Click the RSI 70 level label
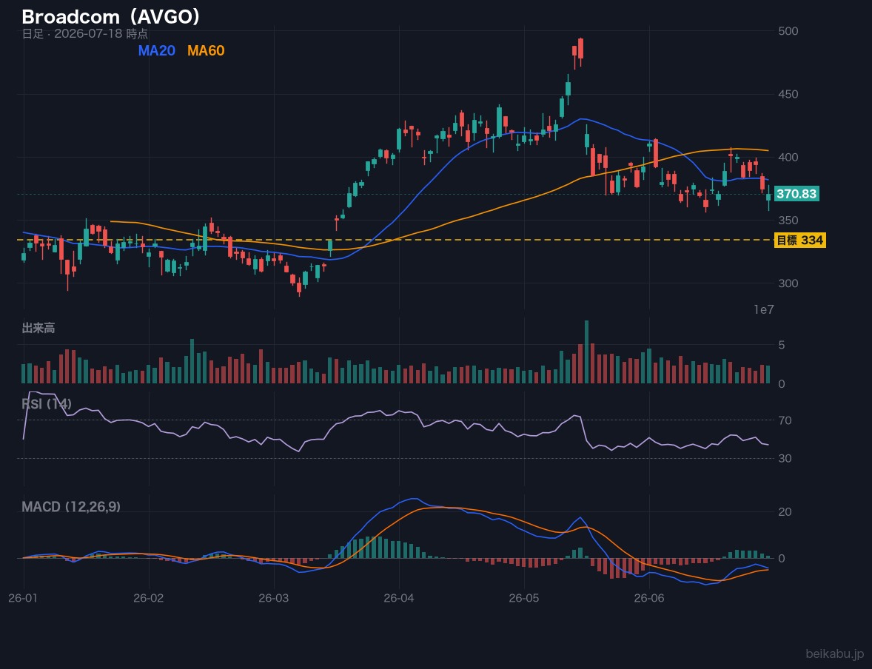Viewport: 872px width, 669px height. coord(785,420)
